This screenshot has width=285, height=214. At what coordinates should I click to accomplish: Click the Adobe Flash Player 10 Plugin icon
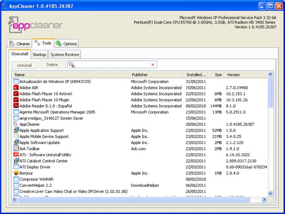pyautogui.click(x=16, y=100)
